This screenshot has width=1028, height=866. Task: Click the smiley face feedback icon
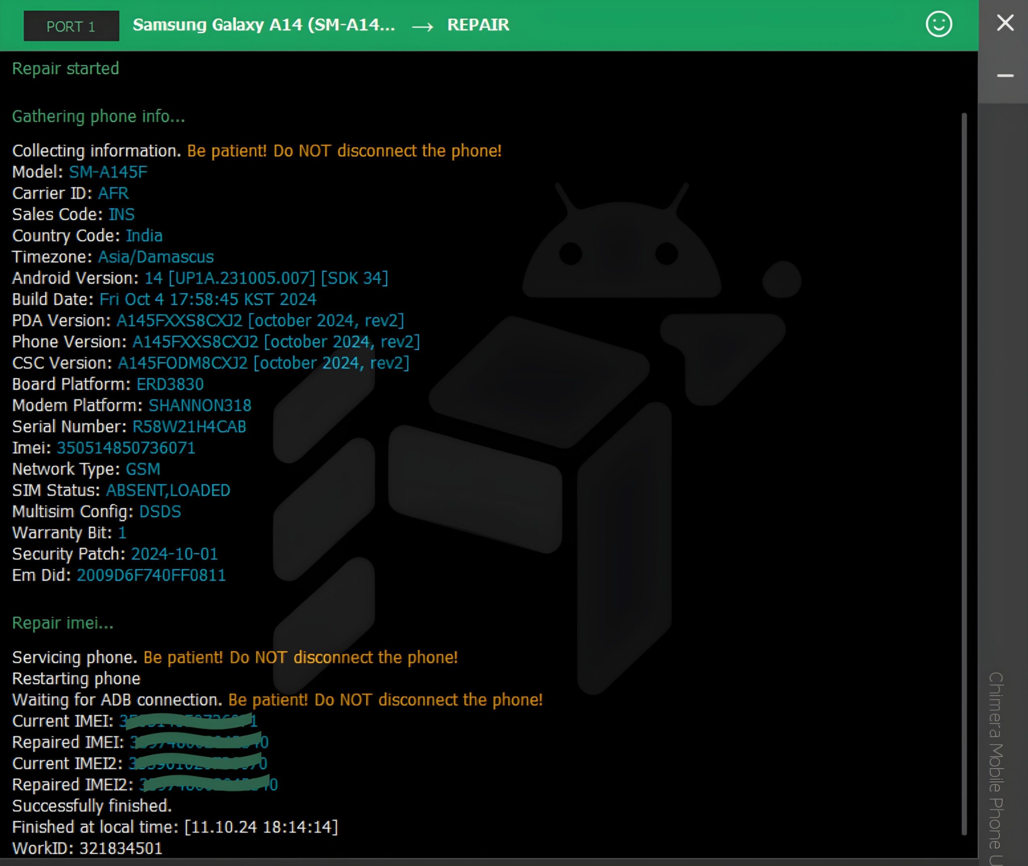[938, 24]
